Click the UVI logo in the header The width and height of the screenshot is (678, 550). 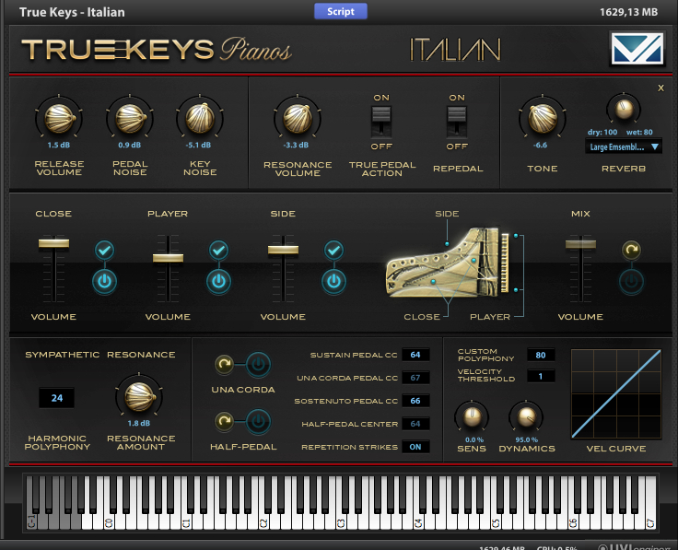click(637, 49)
